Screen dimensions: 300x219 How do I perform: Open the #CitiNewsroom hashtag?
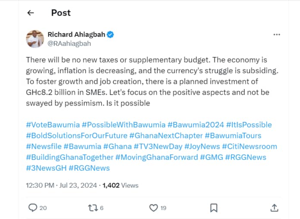click(250, 147)
